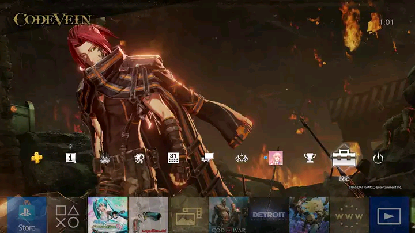Click the 設定 label under the toolbox
Viewport: 415px width, 233px height.
tap(344, 178)
